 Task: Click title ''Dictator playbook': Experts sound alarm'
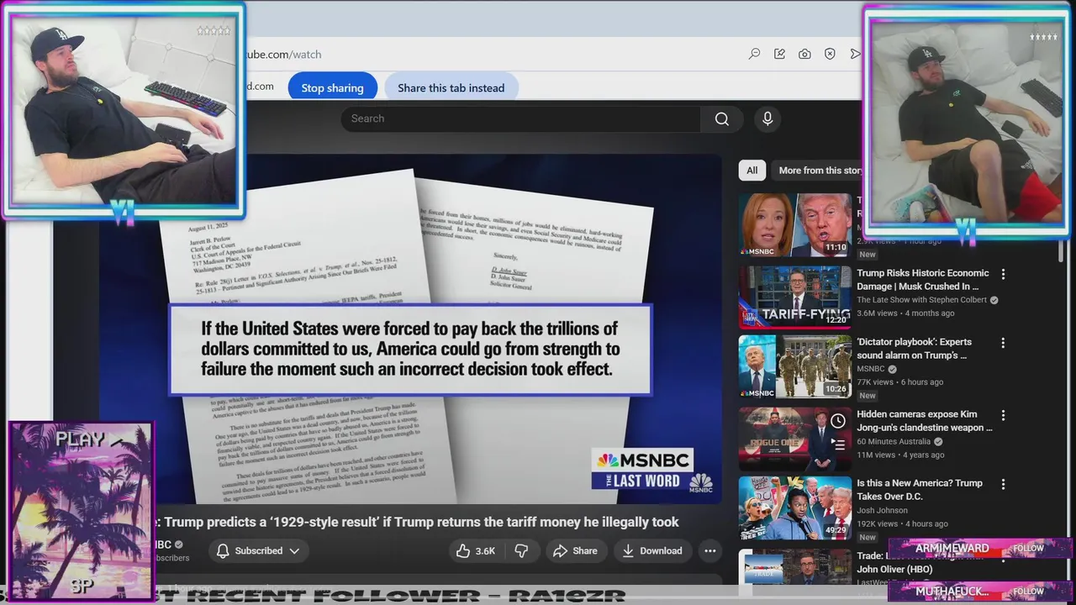914,349
